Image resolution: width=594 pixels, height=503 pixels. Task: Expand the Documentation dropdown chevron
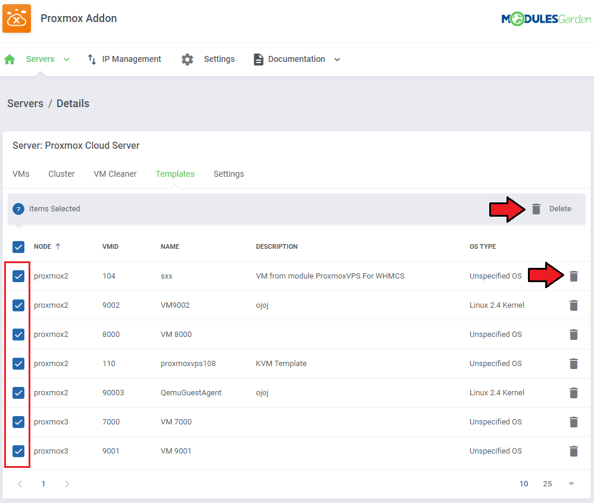point(337,60)
